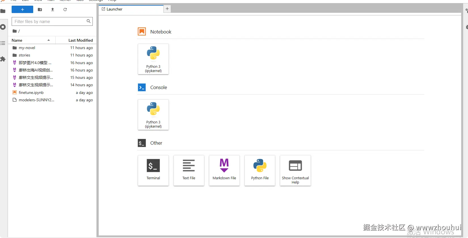Toggle the Name column sort arrow
This screenshot has width=468, height=238.
click(49, 40)
